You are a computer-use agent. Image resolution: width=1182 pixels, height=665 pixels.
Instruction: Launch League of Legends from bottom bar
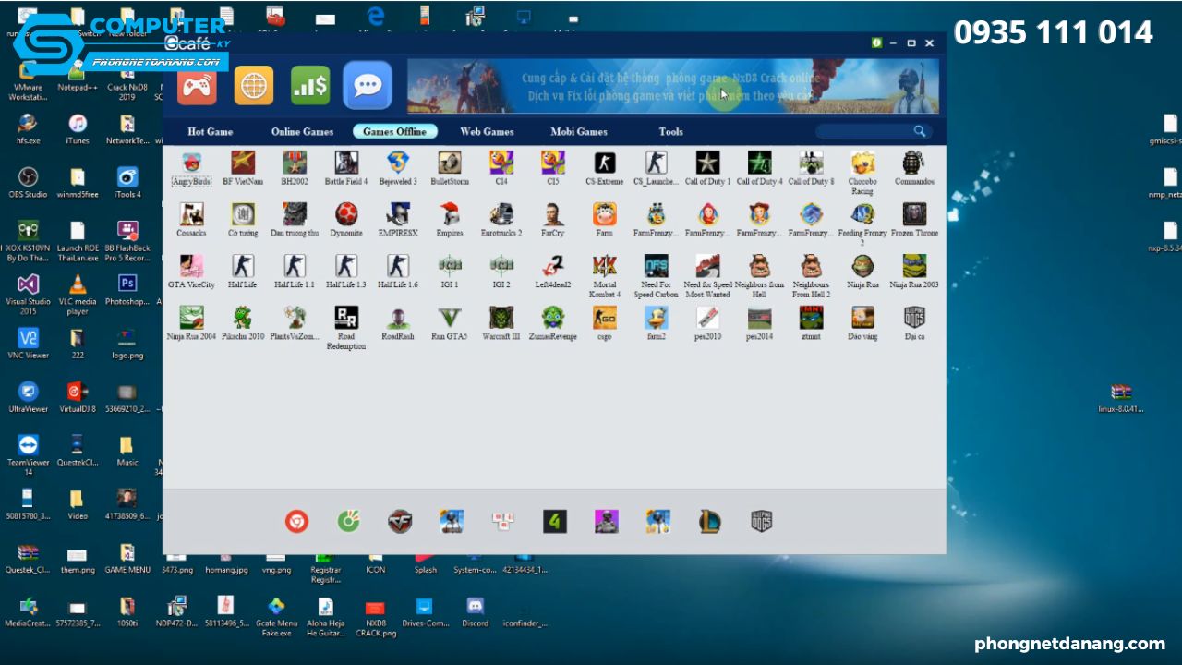pyautogui.click(x=709, y=522)
